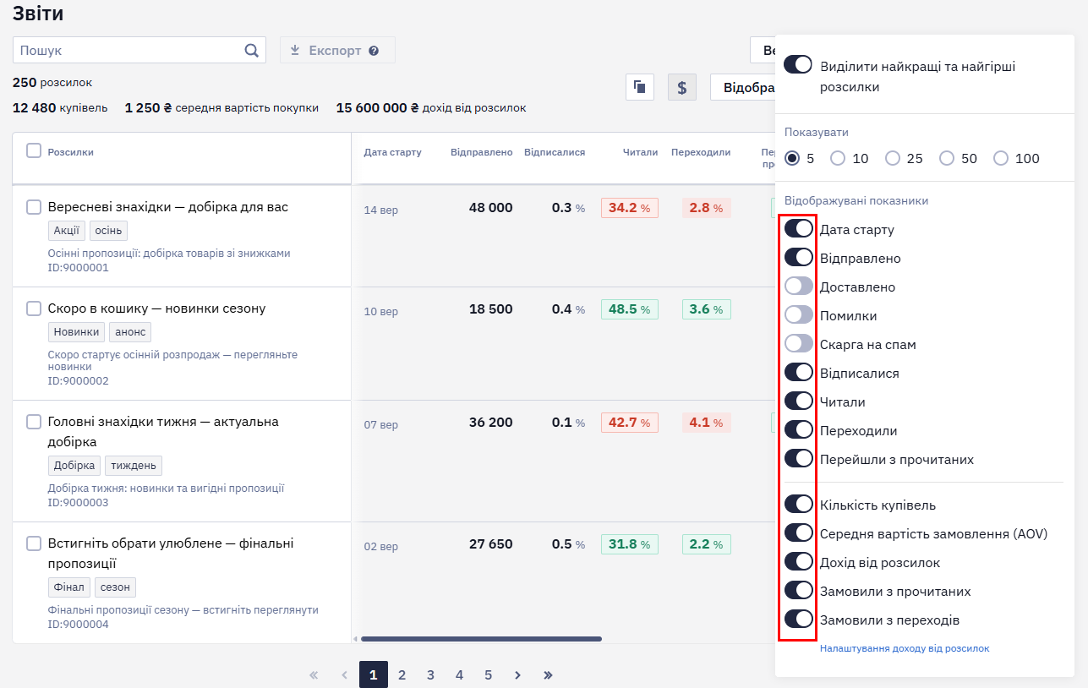Click the Експорт download icon
1088x688 pixels.
click(295, 51)
